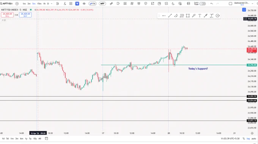Click the blue square icon above the price scale
The image size is (258, 144).
click(x=244, y=10)
